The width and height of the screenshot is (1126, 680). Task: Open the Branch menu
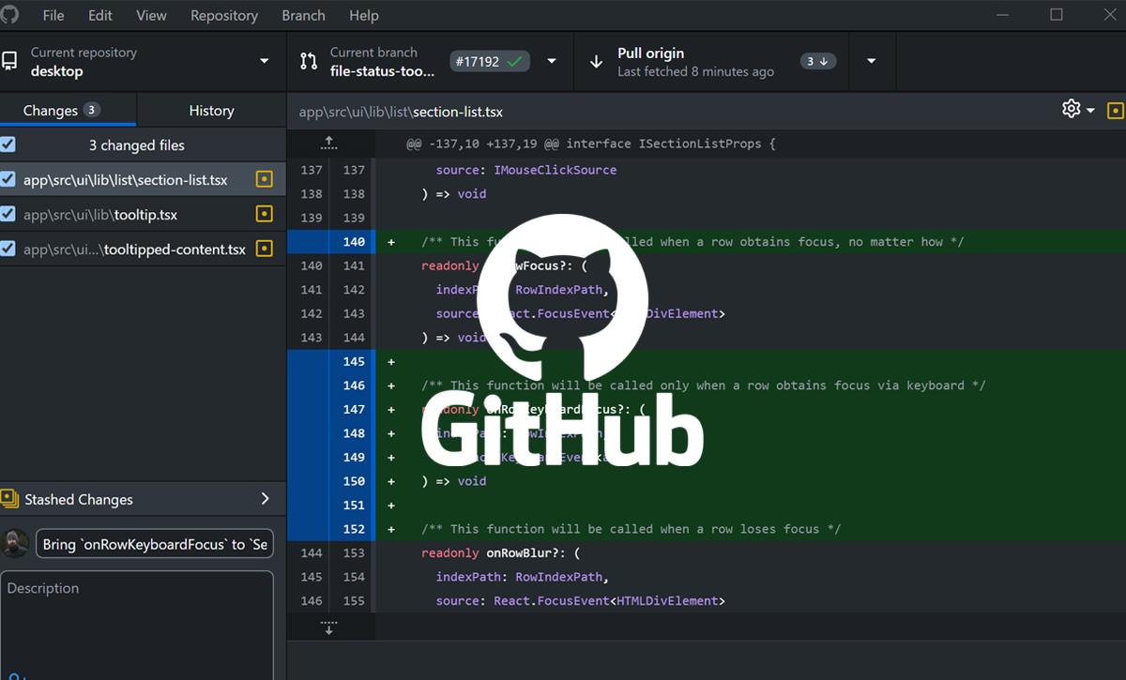pos(303,15)
